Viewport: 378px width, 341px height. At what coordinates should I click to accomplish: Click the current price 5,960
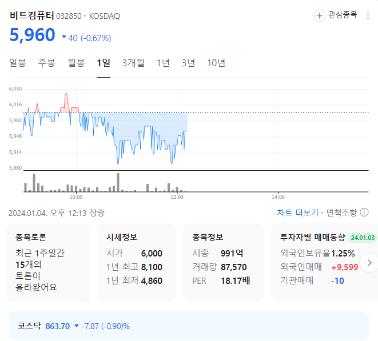(x=33, y=35)
